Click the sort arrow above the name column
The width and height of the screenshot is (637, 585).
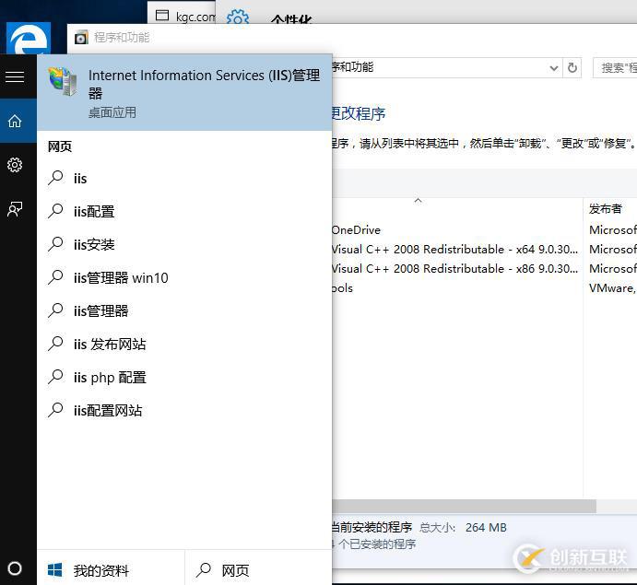(418, 201)
